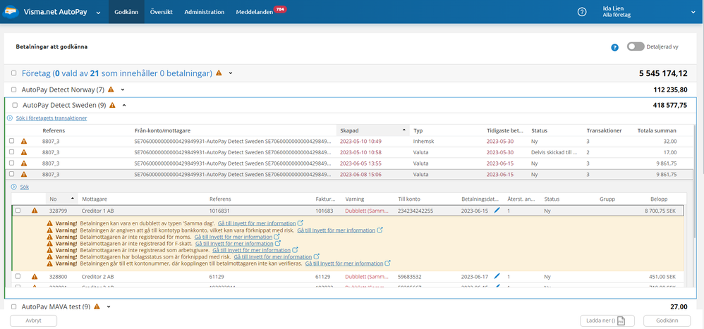704x329 pixels.
Task: Click the Ladda ner PDF button
Action: coord(607,321)
